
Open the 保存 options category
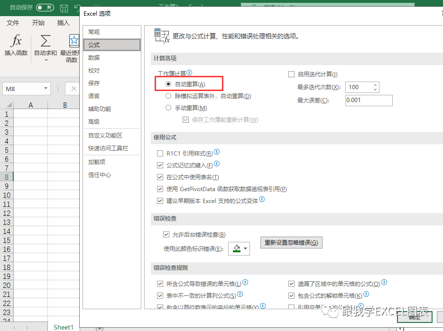point(112,83)
